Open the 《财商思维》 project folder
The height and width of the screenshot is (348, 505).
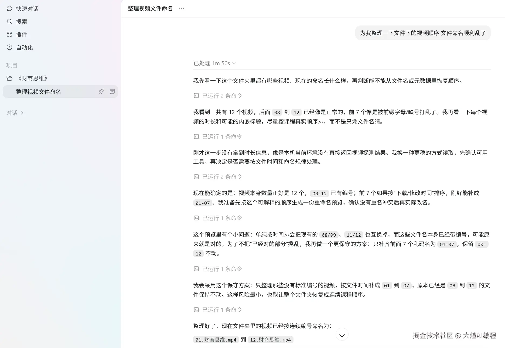tap(32, 78)
